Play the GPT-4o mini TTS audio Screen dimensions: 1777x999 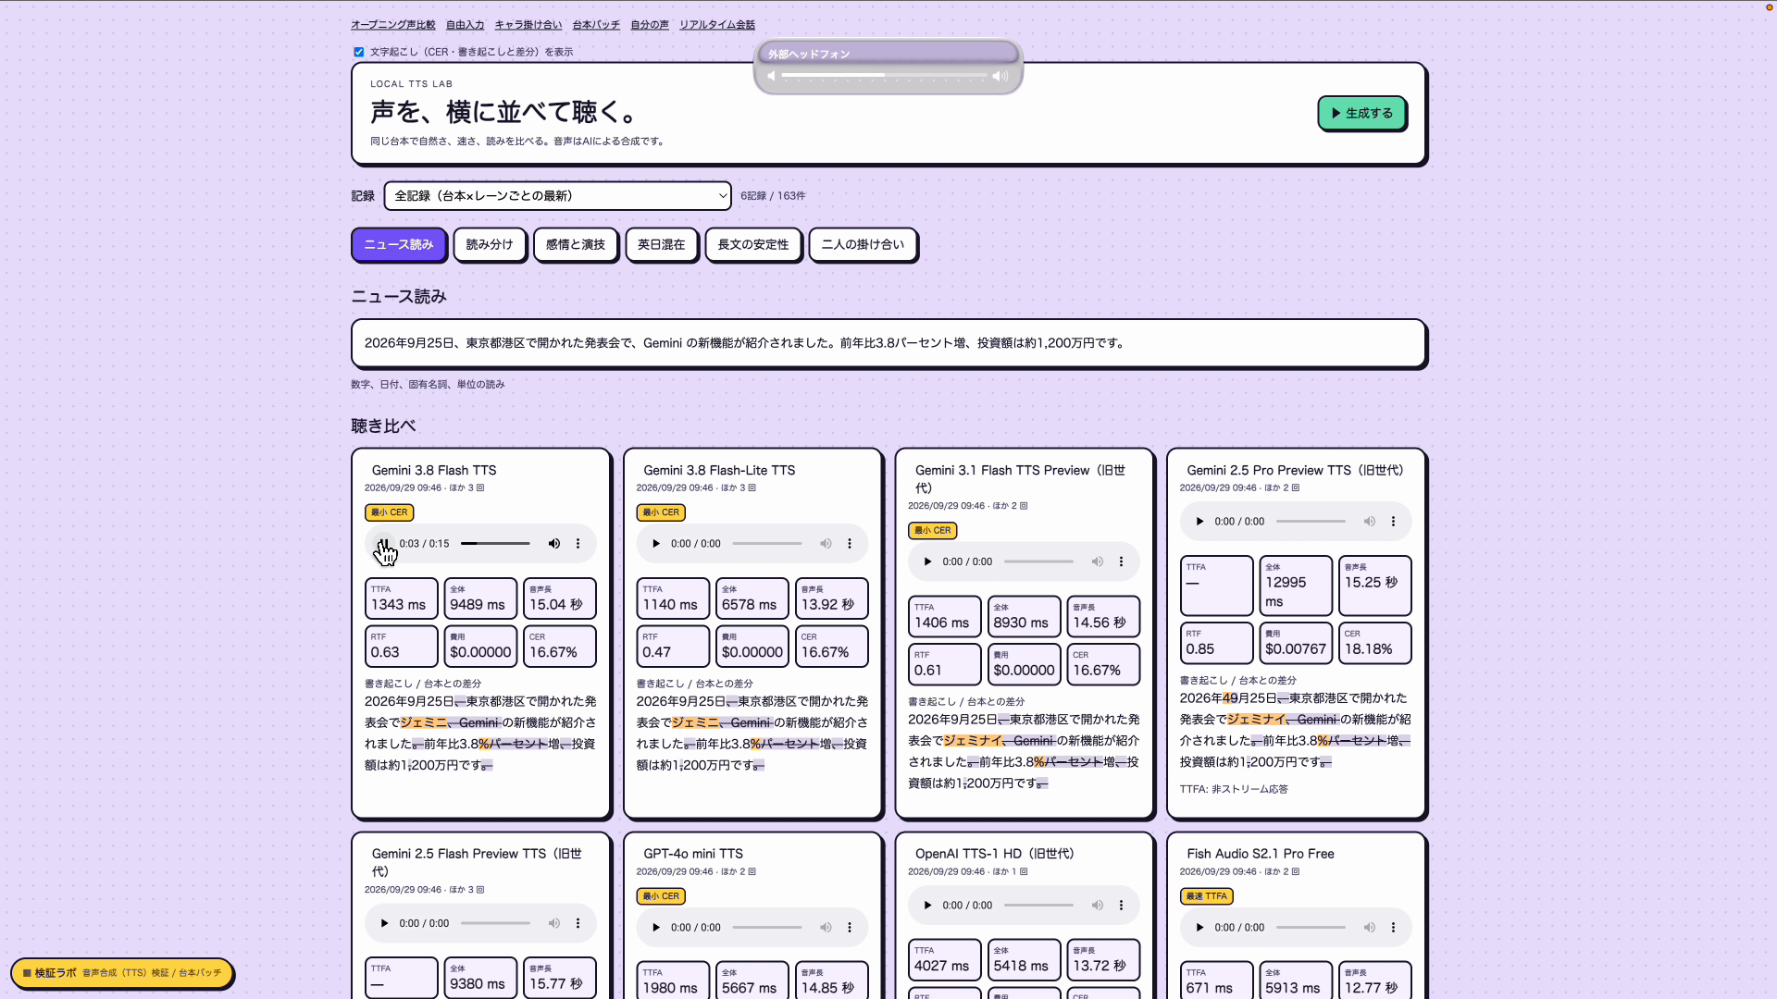coord(656,928)
